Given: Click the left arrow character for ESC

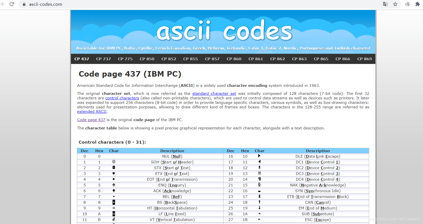Looking at the screenshot, I should tap(260, 219).
